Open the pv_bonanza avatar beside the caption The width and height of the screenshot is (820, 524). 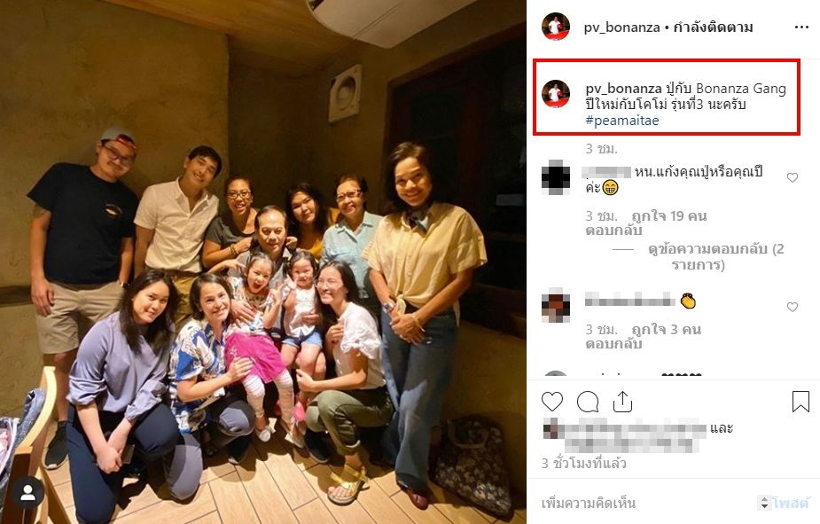tap(555, 94)
